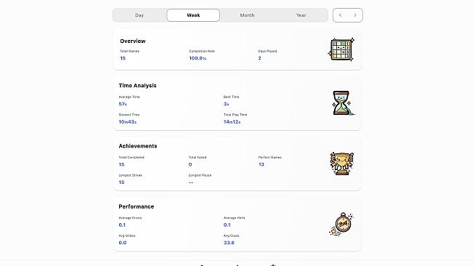The width and height of the screenshot is (475, 266).
Task: Click the sudoku grid illustration in Overview
Action: coord(341,49)
